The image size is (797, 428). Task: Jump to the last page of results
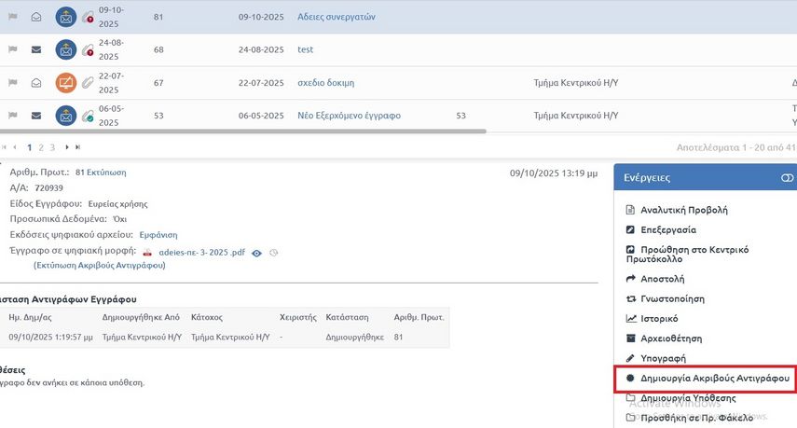click(77, 147)
